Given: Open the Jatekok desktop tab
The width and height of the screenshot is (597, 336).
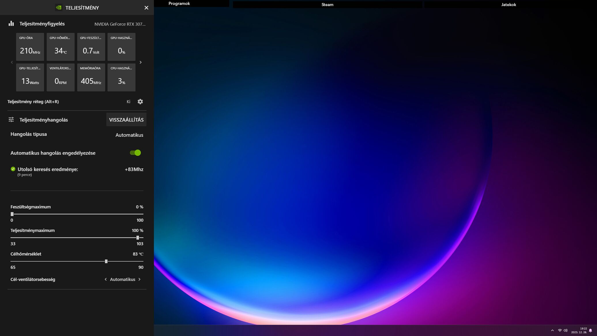Looking at the screenshot, I should coord(509,5).
